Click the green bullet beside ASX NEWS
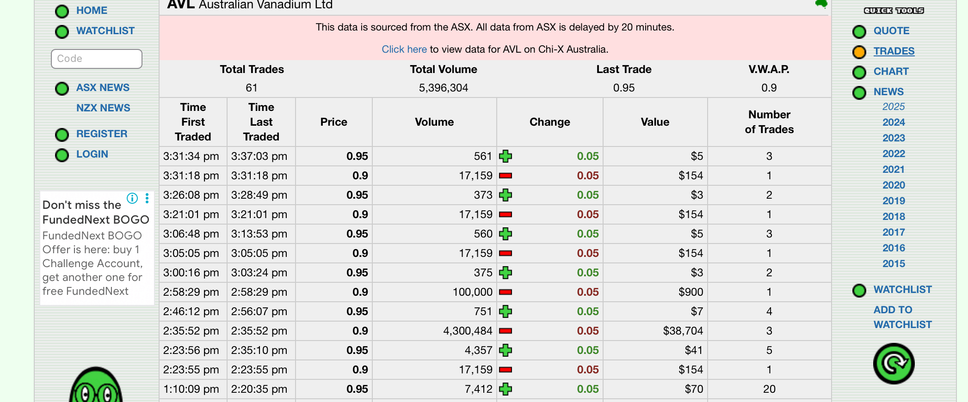The image size is (968, 402). point(62,89)
